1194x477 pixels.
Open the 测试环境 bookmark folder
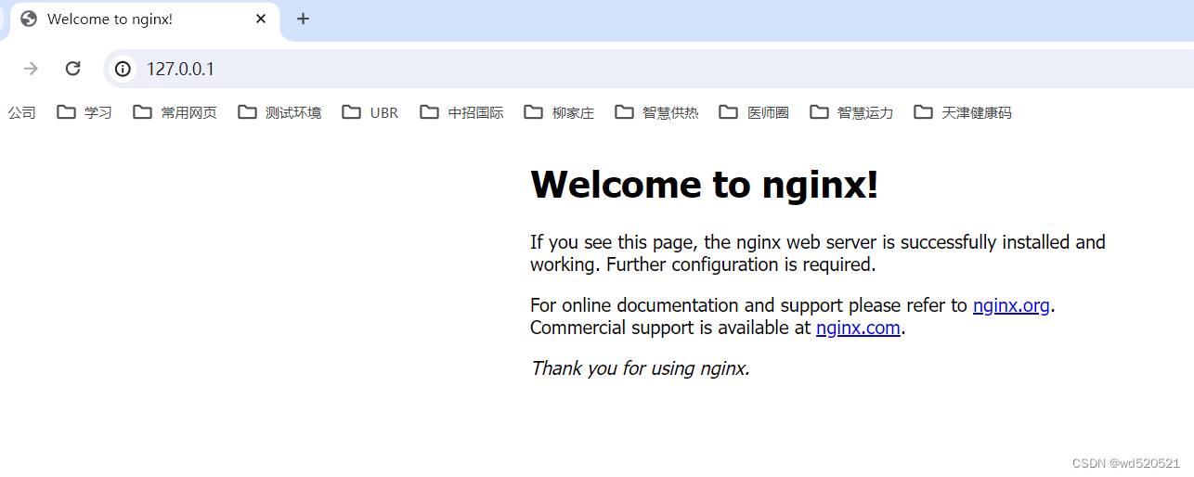(x=279, y=112)
